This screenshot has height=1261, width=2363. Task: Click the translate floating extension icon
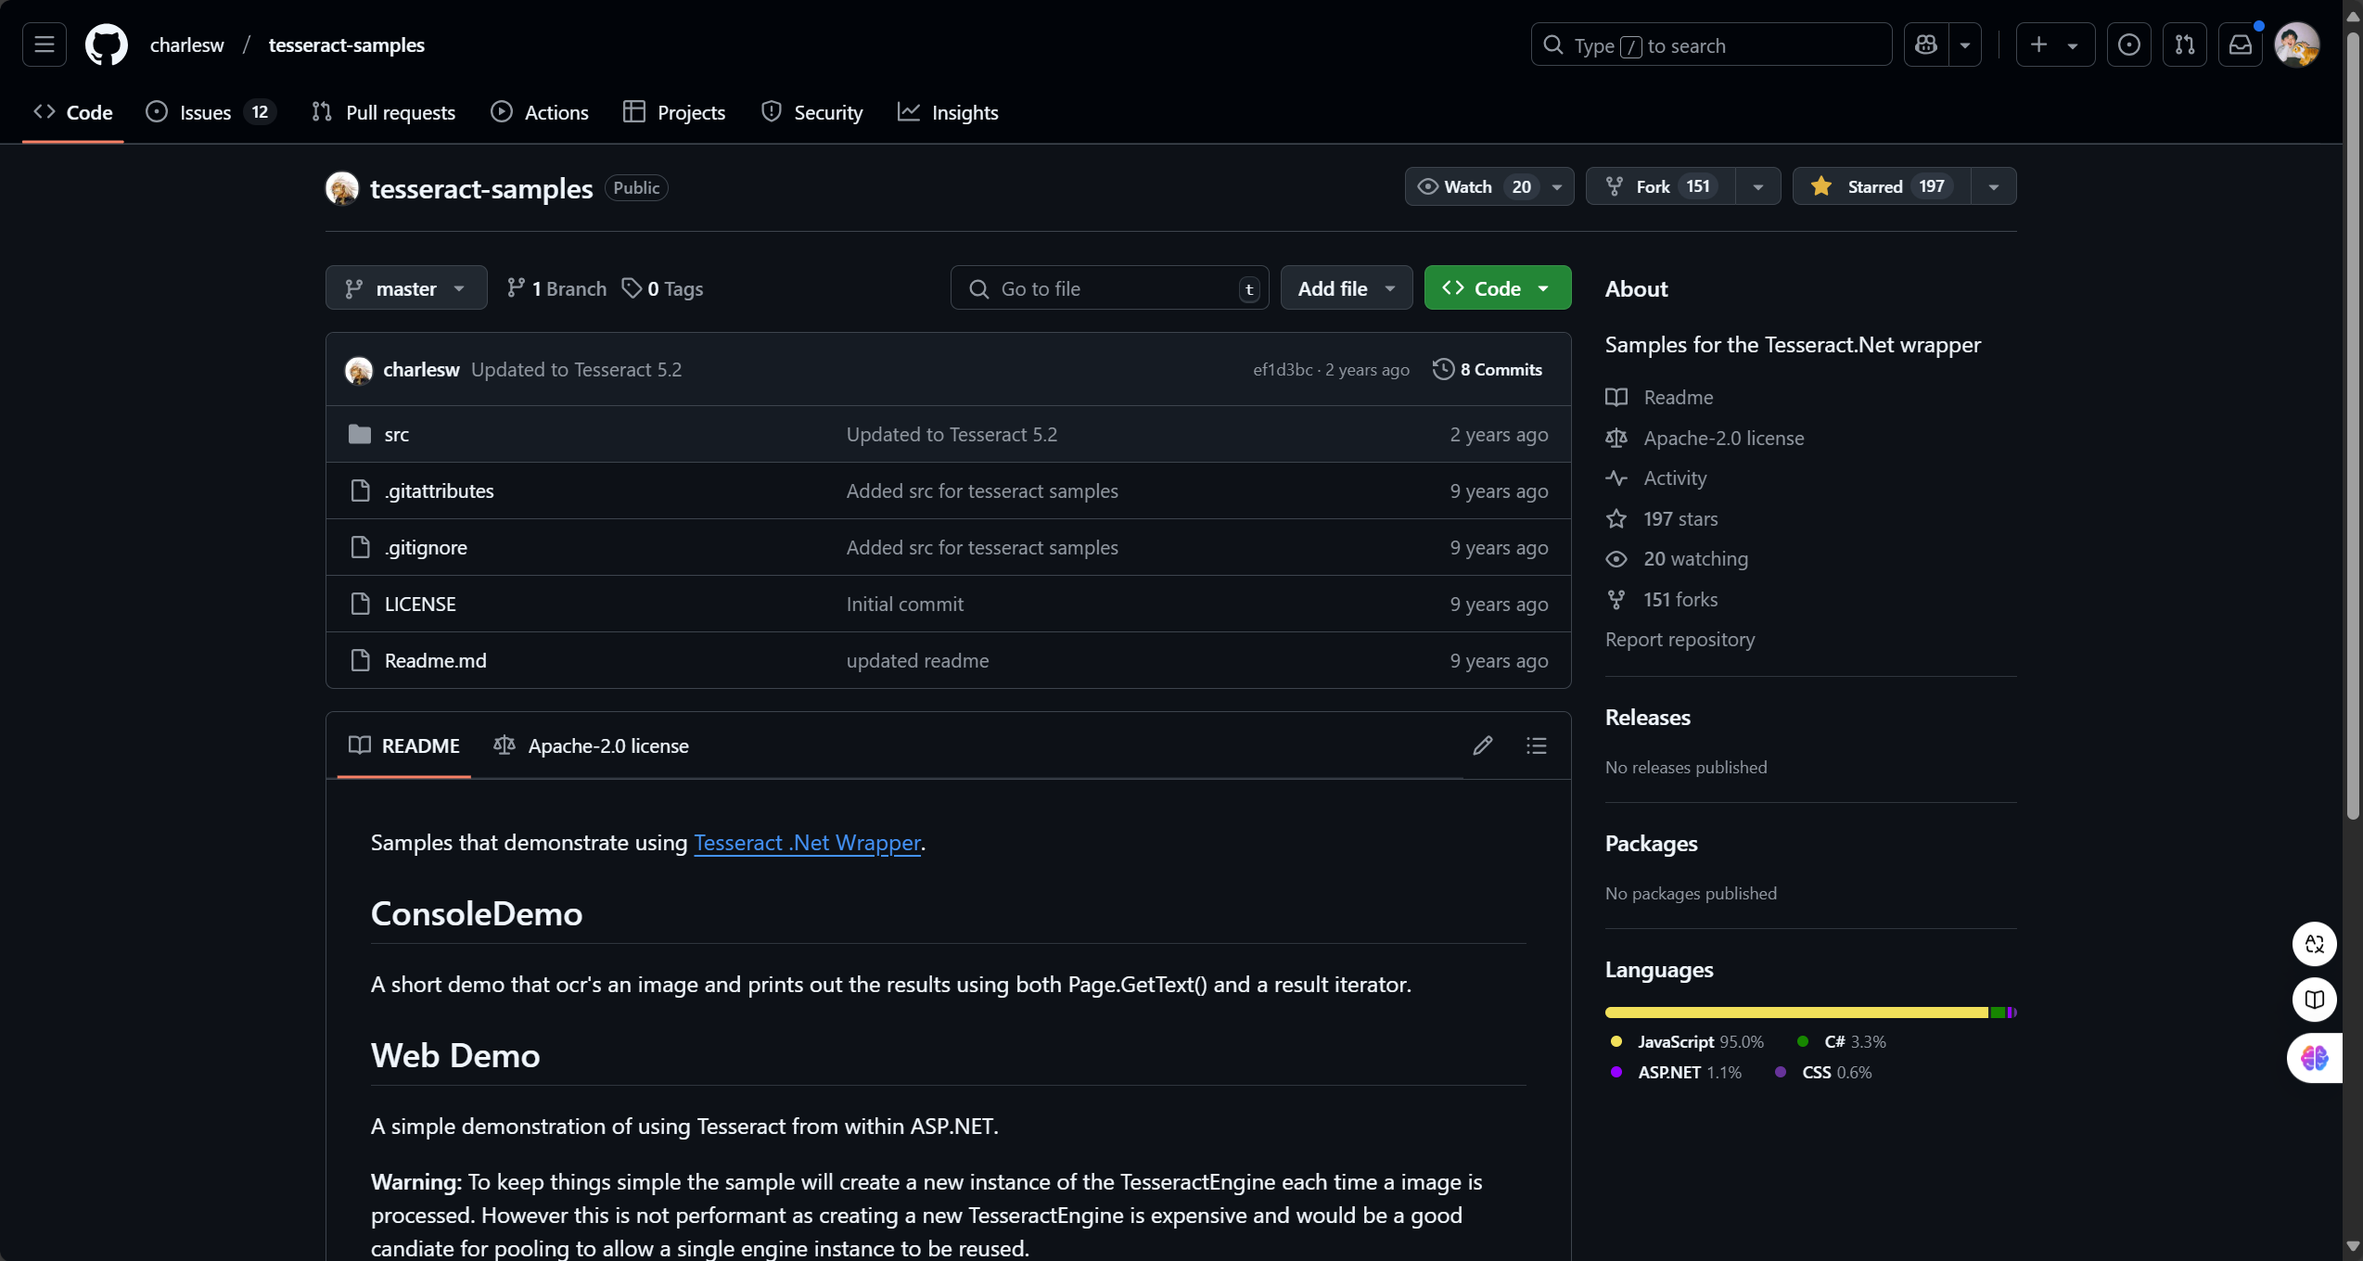pos(2315,944)
